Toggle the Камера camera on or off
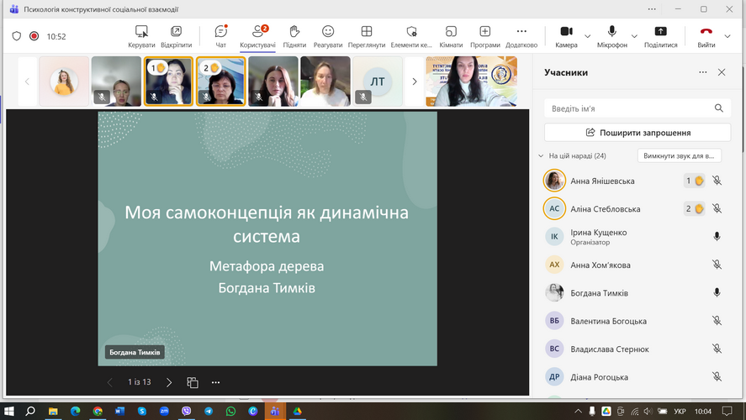 566,36
